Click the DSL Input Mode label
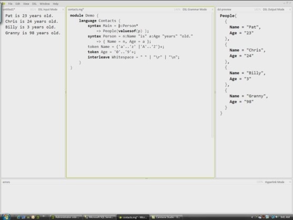Screen dimensions: 293x220 (48, 9)
